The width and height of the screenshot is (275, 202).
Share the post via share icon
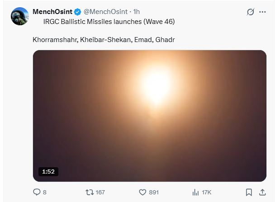(x=263, y=192)
